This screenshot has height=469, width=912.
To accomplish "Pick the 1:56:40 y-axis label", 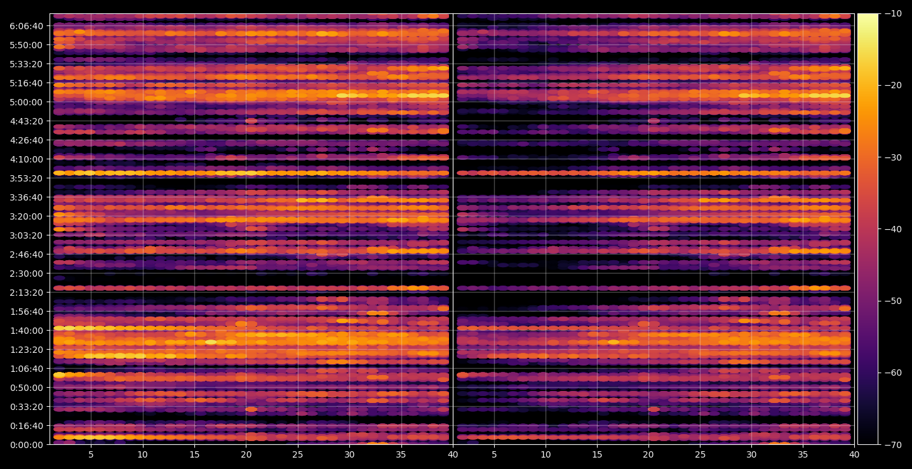I will point(27,312).
